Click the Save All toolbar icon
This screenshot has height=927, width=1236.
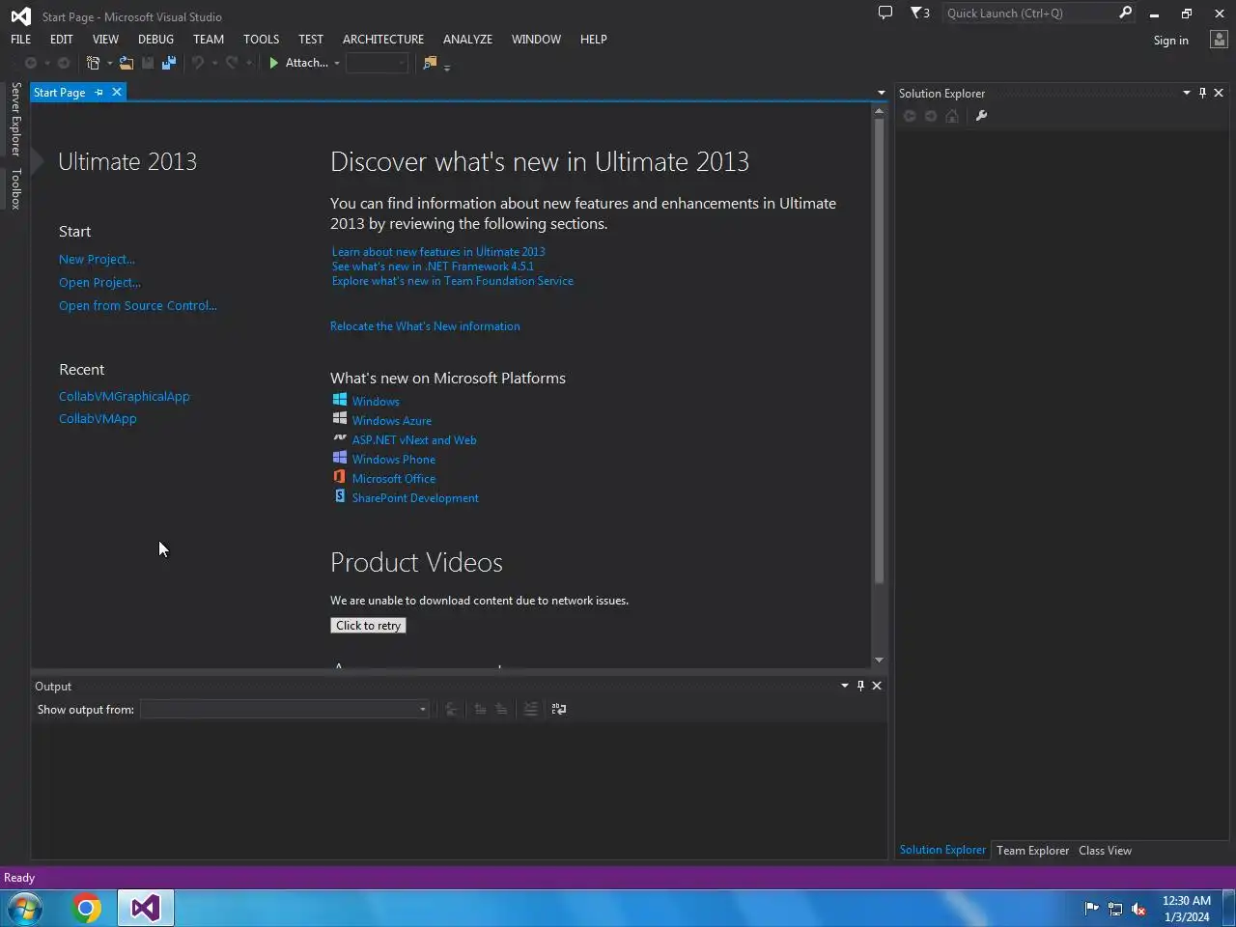(x=169, y=63)
